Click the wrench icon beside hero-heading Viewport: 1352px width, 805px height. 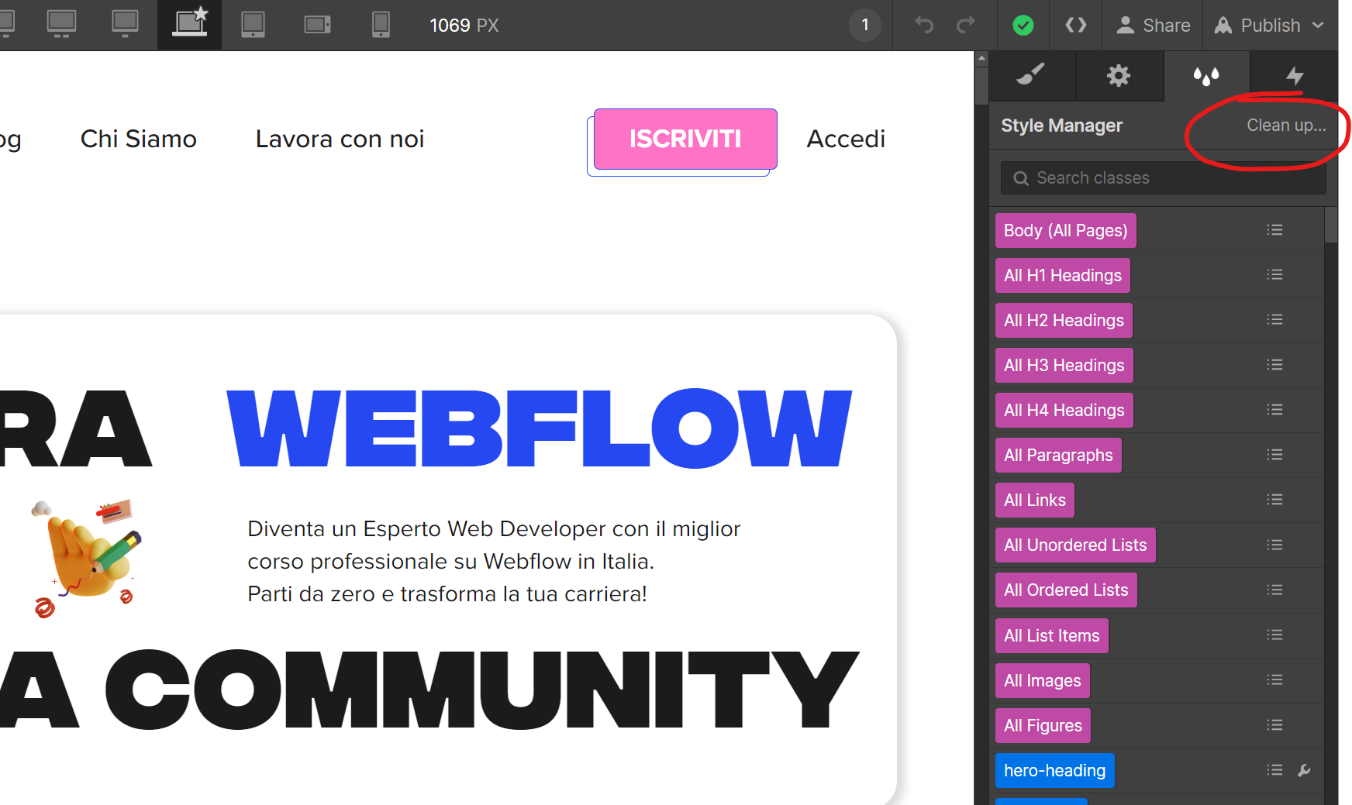click(1305, 770)
